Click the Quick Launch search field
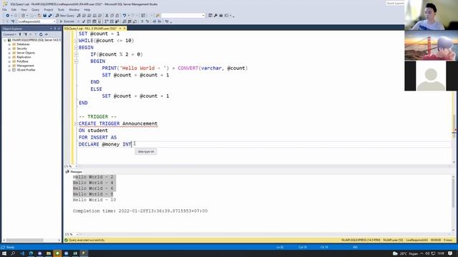The image size is (458, 257). pos(394,3)
